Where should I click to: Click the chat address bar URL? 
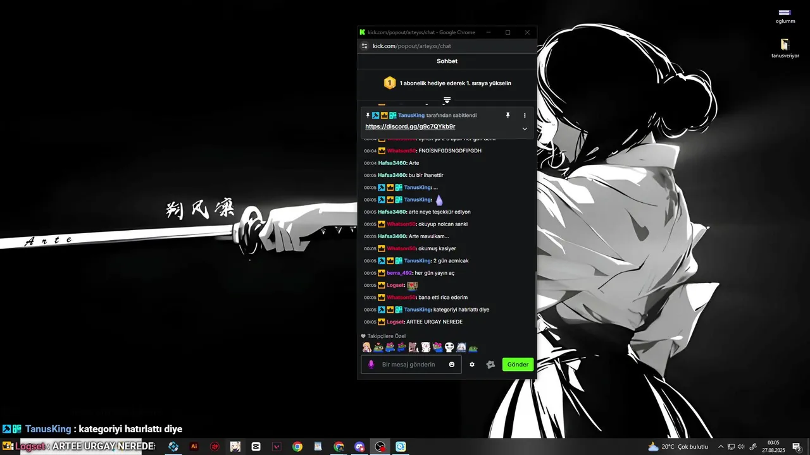tap(412, 46)
